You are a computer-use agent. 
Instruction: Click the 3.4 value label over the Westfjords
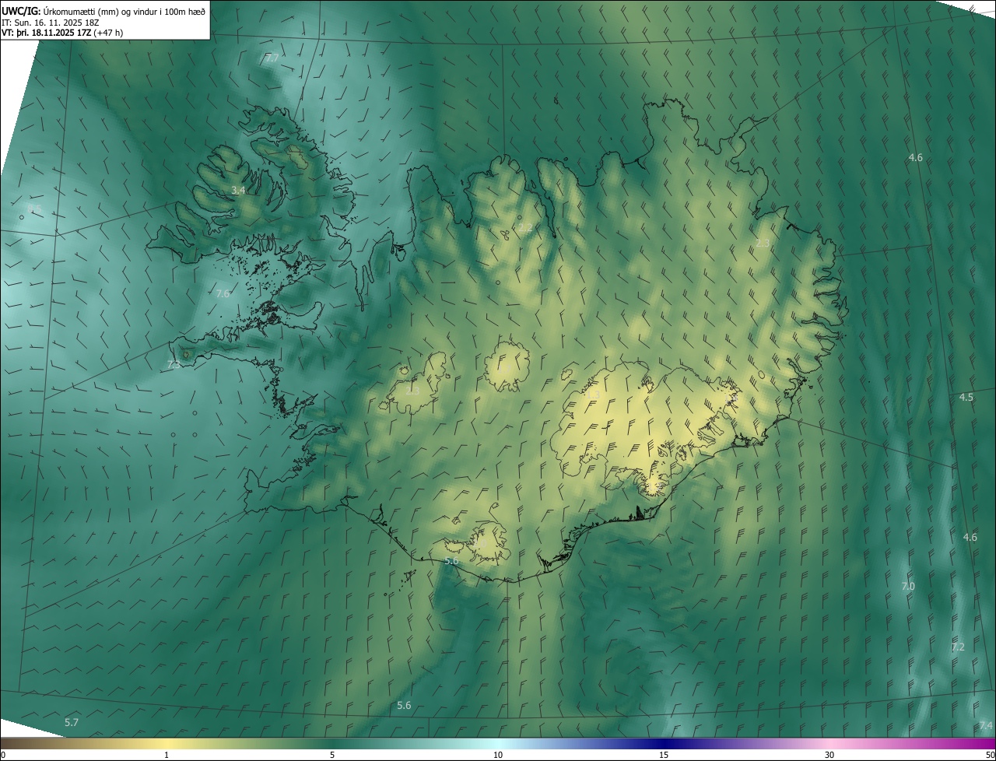click(x=239, y=190)
